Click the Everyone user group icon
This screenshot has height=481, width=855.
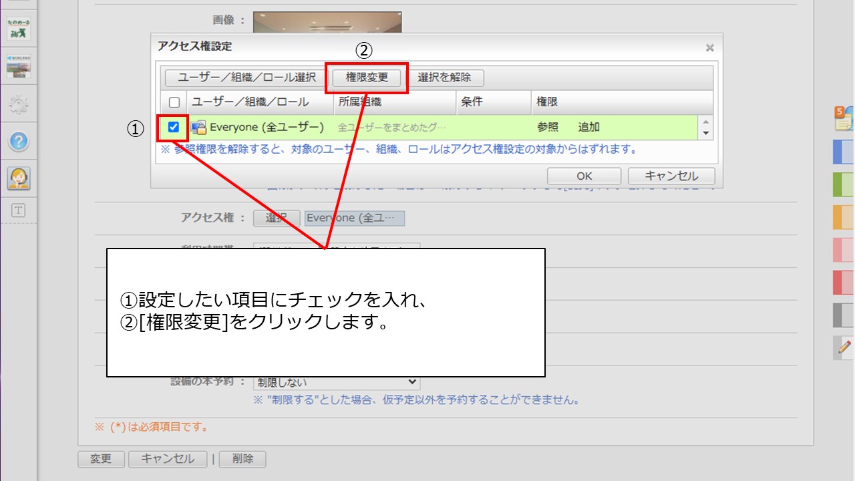[x=198, y=127]
